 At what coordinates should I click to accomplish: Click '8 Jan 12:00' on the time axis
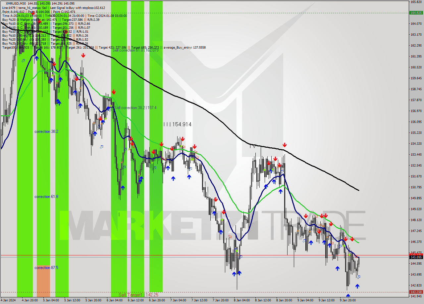(263, 301)
